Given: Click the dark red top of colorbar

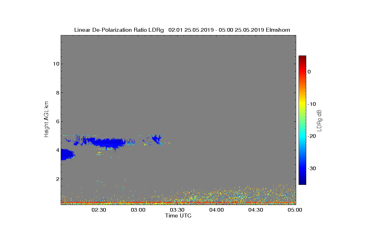Looking at the screenshot, I should point(302,57).
